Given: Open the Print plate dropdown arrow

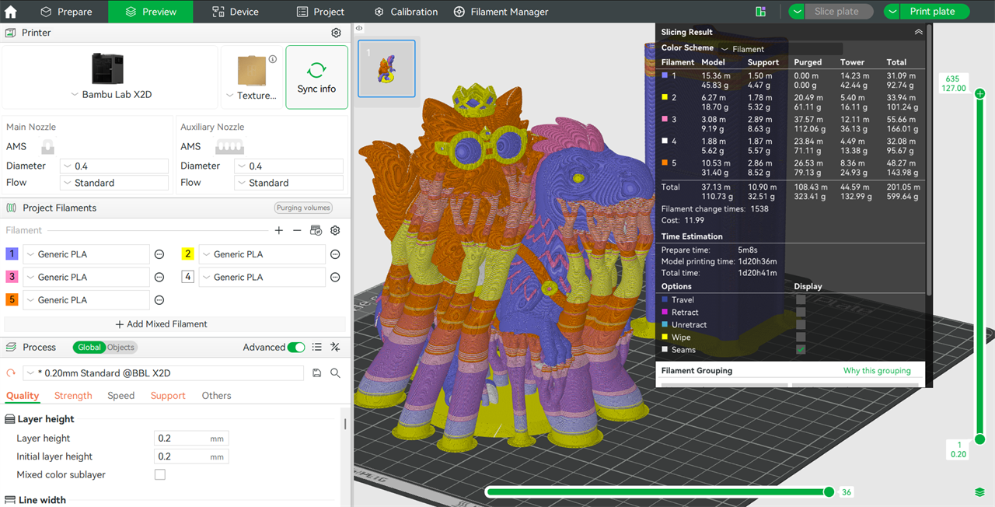Looking at the screenshot, I should click(892, 12).
